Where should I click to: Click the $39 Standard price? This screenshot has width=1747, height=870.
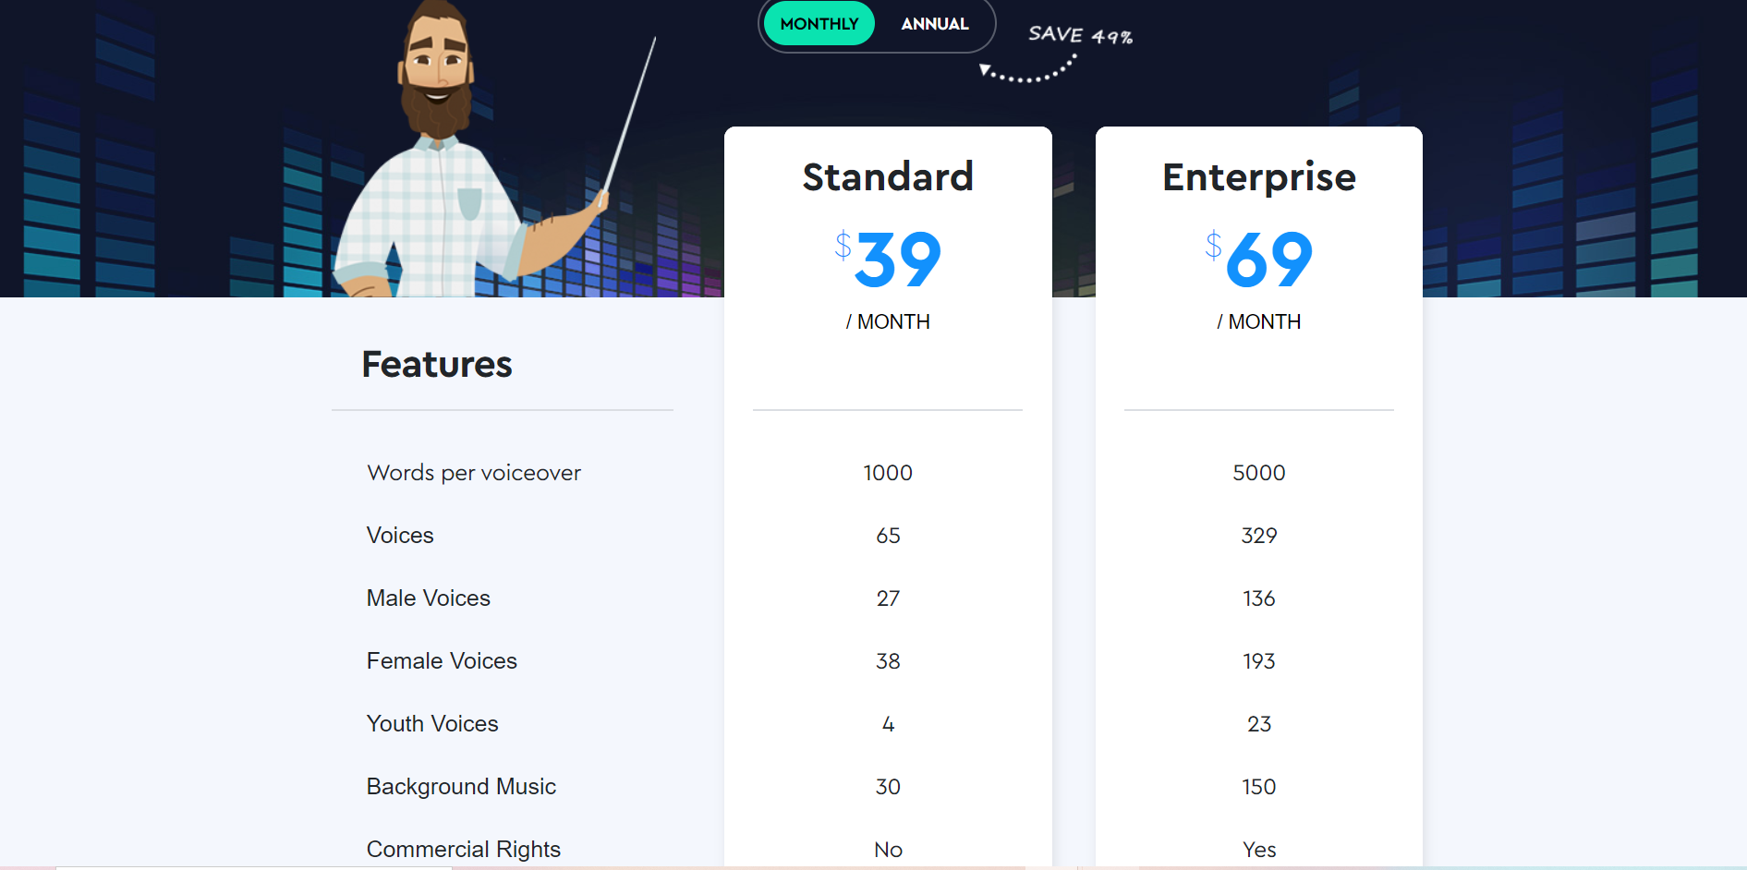click(888, 260)
